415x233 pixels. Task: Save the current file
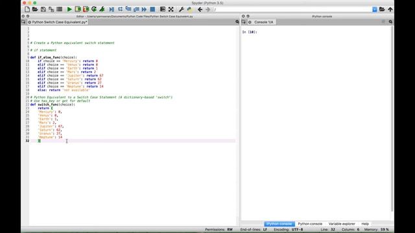pos(43,10)
